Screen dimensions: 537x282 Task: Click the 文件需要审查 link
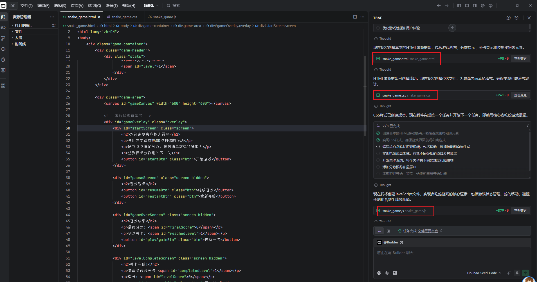(428, 231)
